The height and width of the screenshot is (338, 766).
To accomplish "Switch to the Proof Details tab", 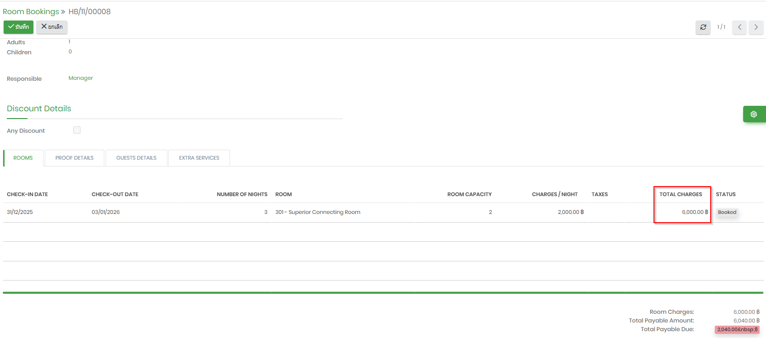I will click(x=75, y=158).
